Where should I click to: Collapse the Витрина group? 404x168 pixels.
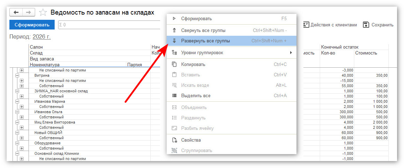pyautogui.click(x=17, y=76)
